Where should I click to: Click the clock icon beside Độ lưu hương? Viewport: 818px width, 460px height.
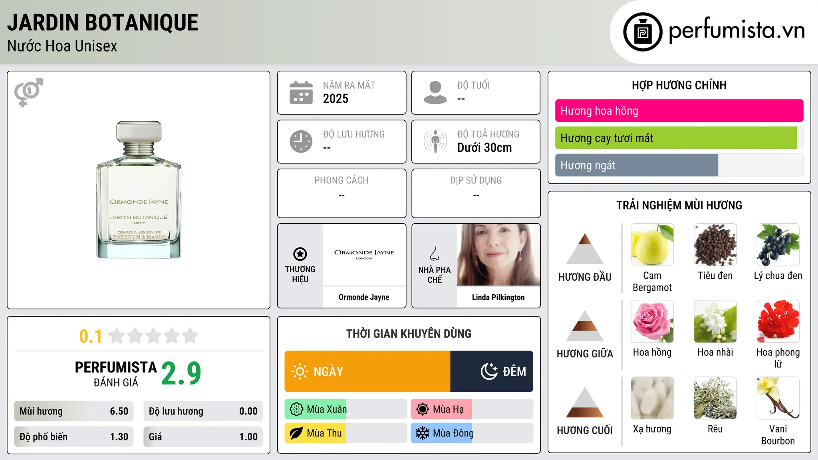point(301,141)
